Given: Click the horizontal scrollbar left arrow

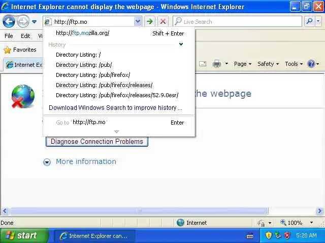Looking at the screenshot, I should tap(5, 211).
